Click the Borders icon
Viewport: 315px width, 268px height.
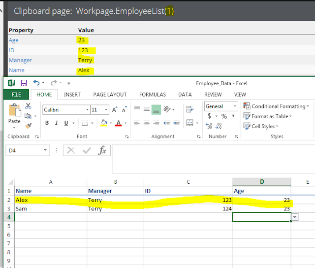85,123
